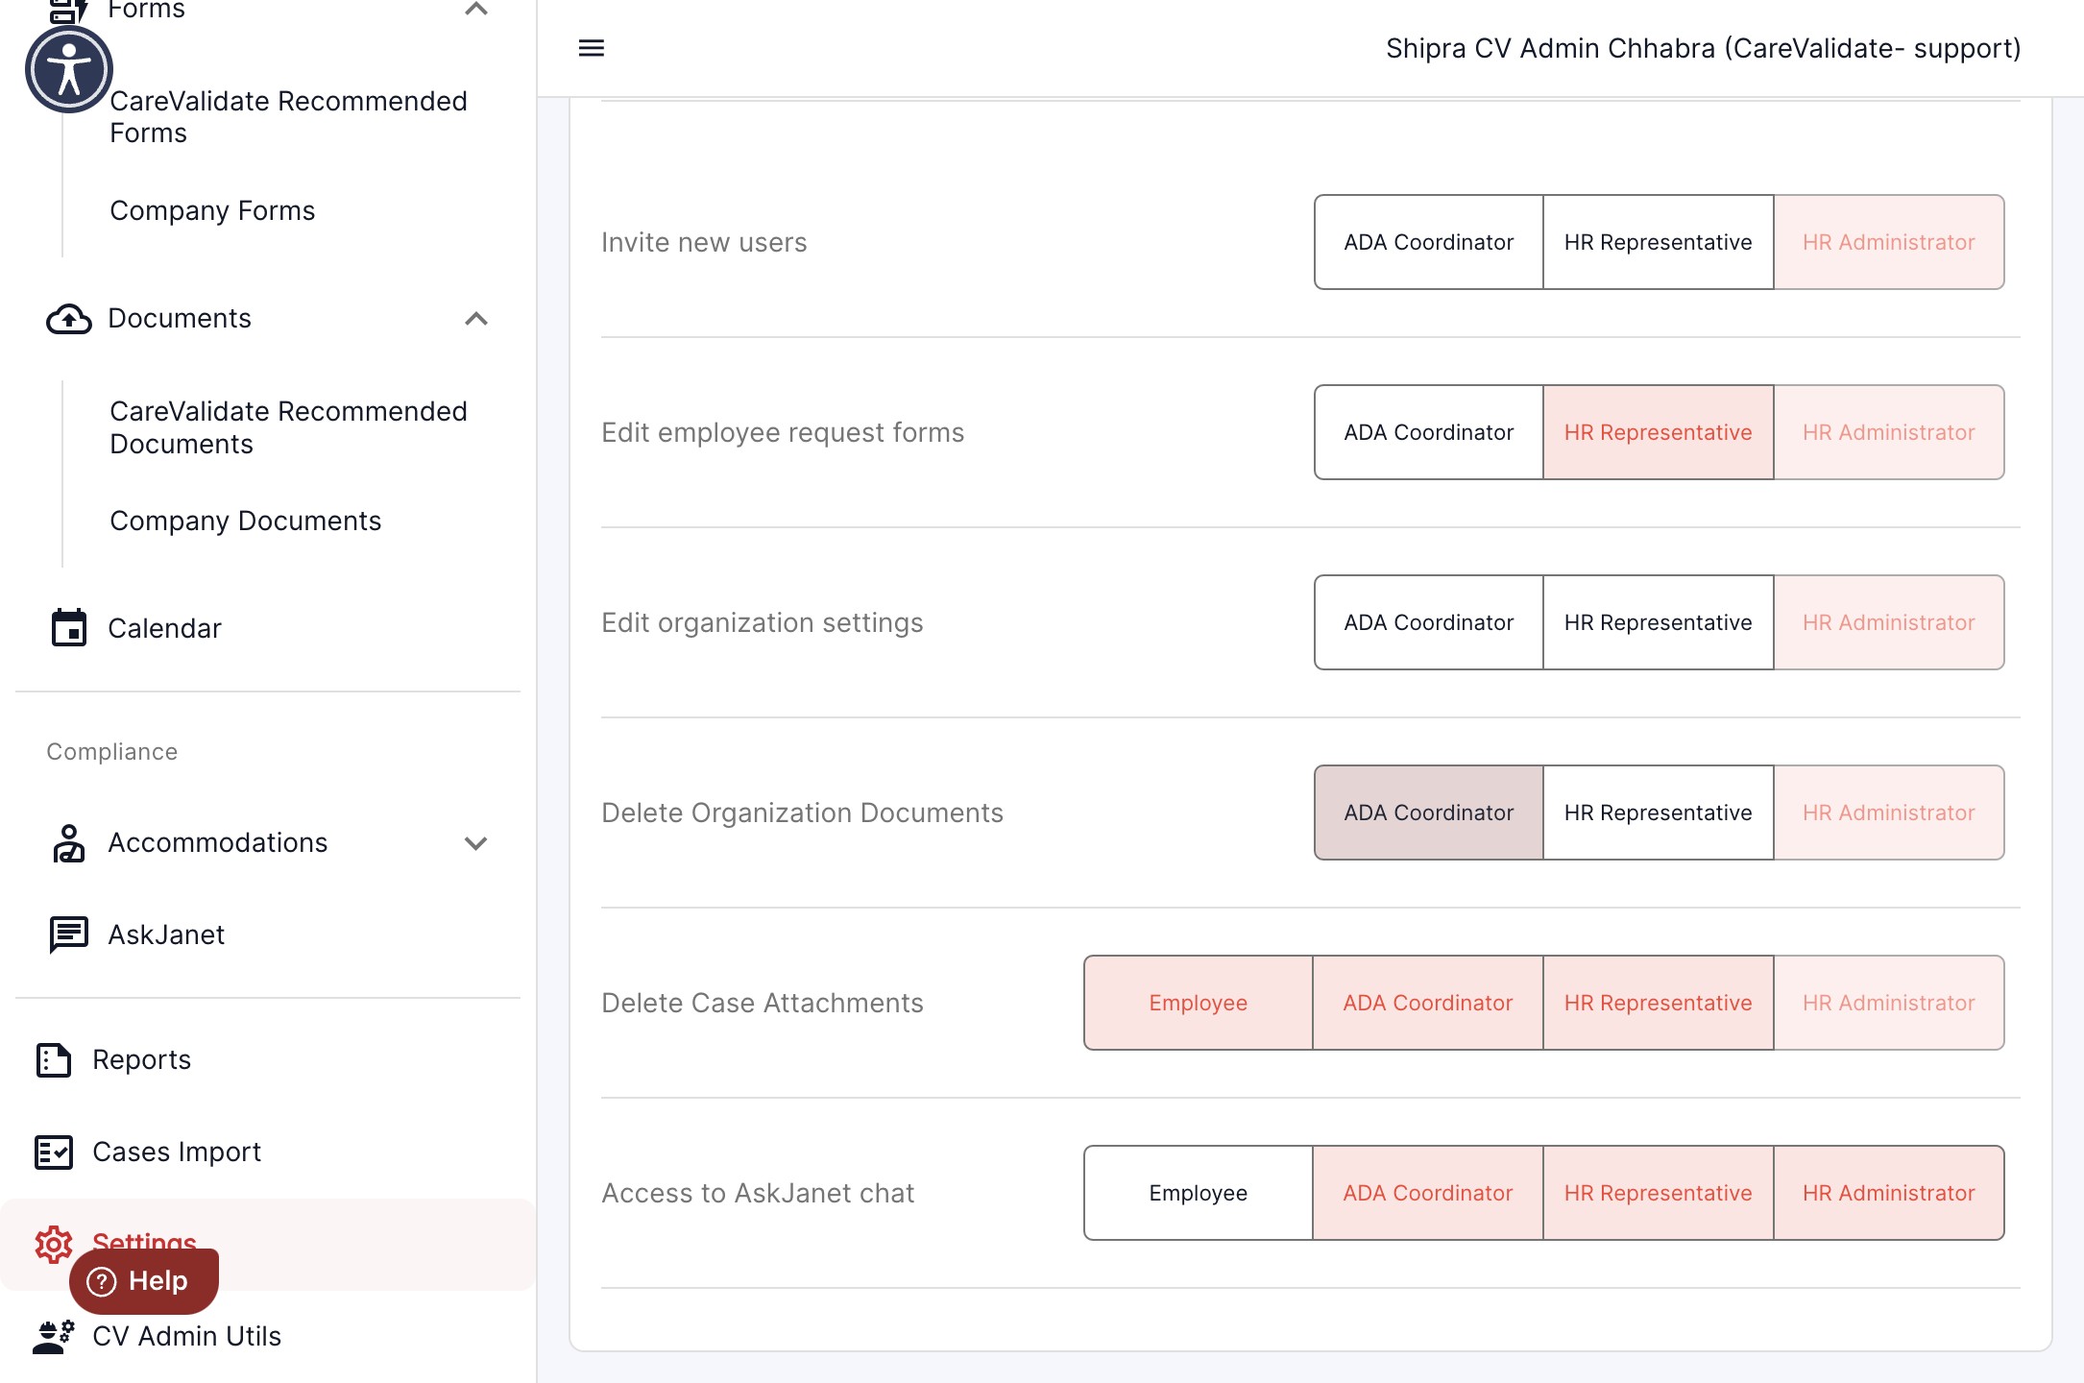The height and width of the screenshot is (1383, 2084).
Task: Toggle HR Representative for Delete Organization Documents
Action: [1659, 813]
